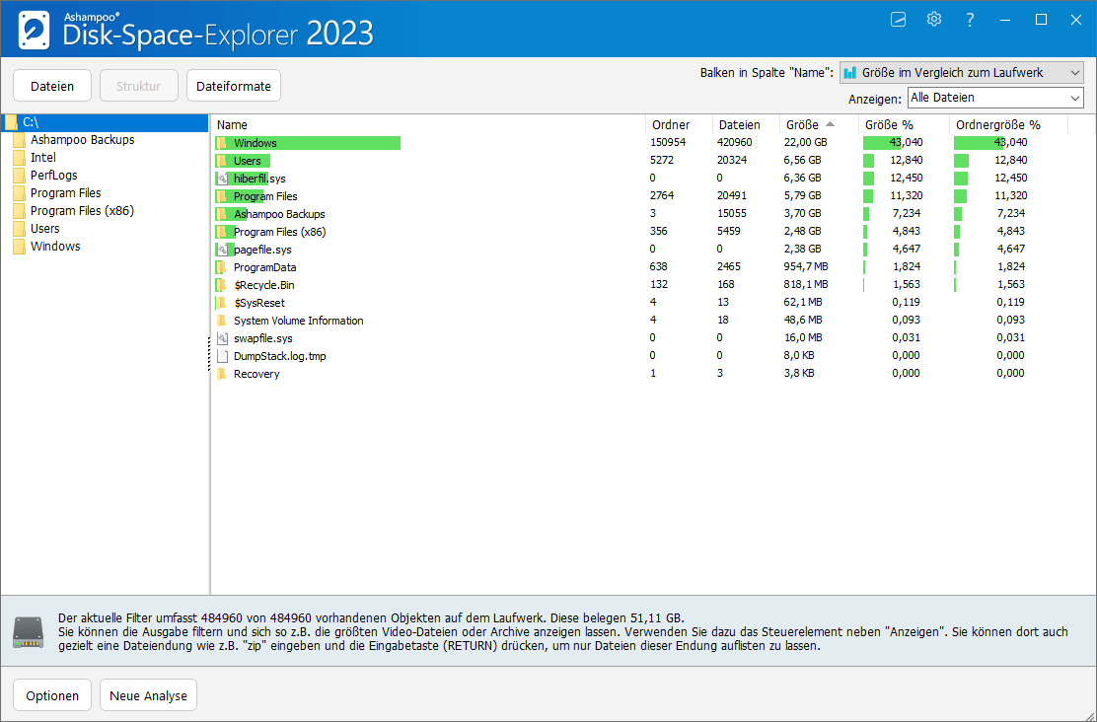Screen dimensions: 1097x722
Task: Click the feedback icon in title bar
Action: click(x=898, y=19)
